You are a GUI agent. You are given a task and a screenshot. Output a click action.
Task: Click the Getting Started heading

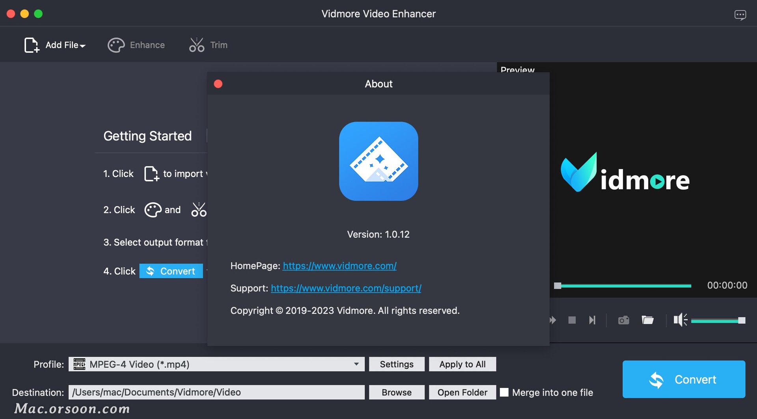(x=147, y=136)
